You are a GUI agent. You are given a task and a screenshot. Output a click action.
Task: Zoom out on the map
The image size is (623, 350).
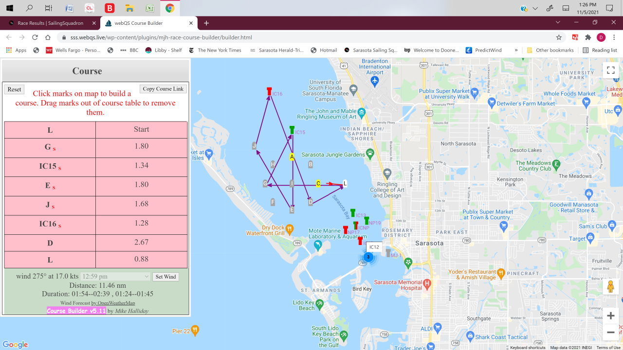[610, 332]
